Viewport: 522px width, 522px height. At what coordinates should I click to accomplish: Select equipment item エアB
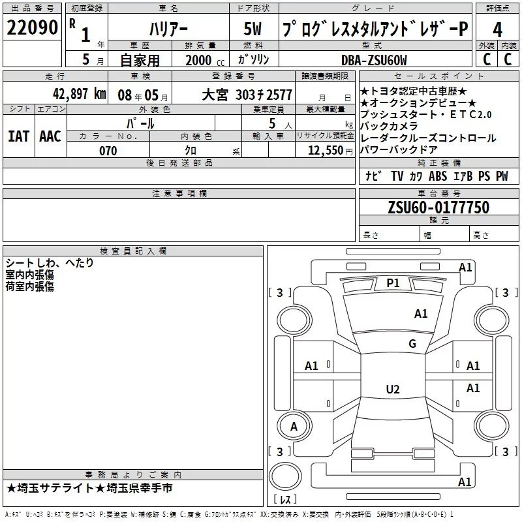(463, 176)
